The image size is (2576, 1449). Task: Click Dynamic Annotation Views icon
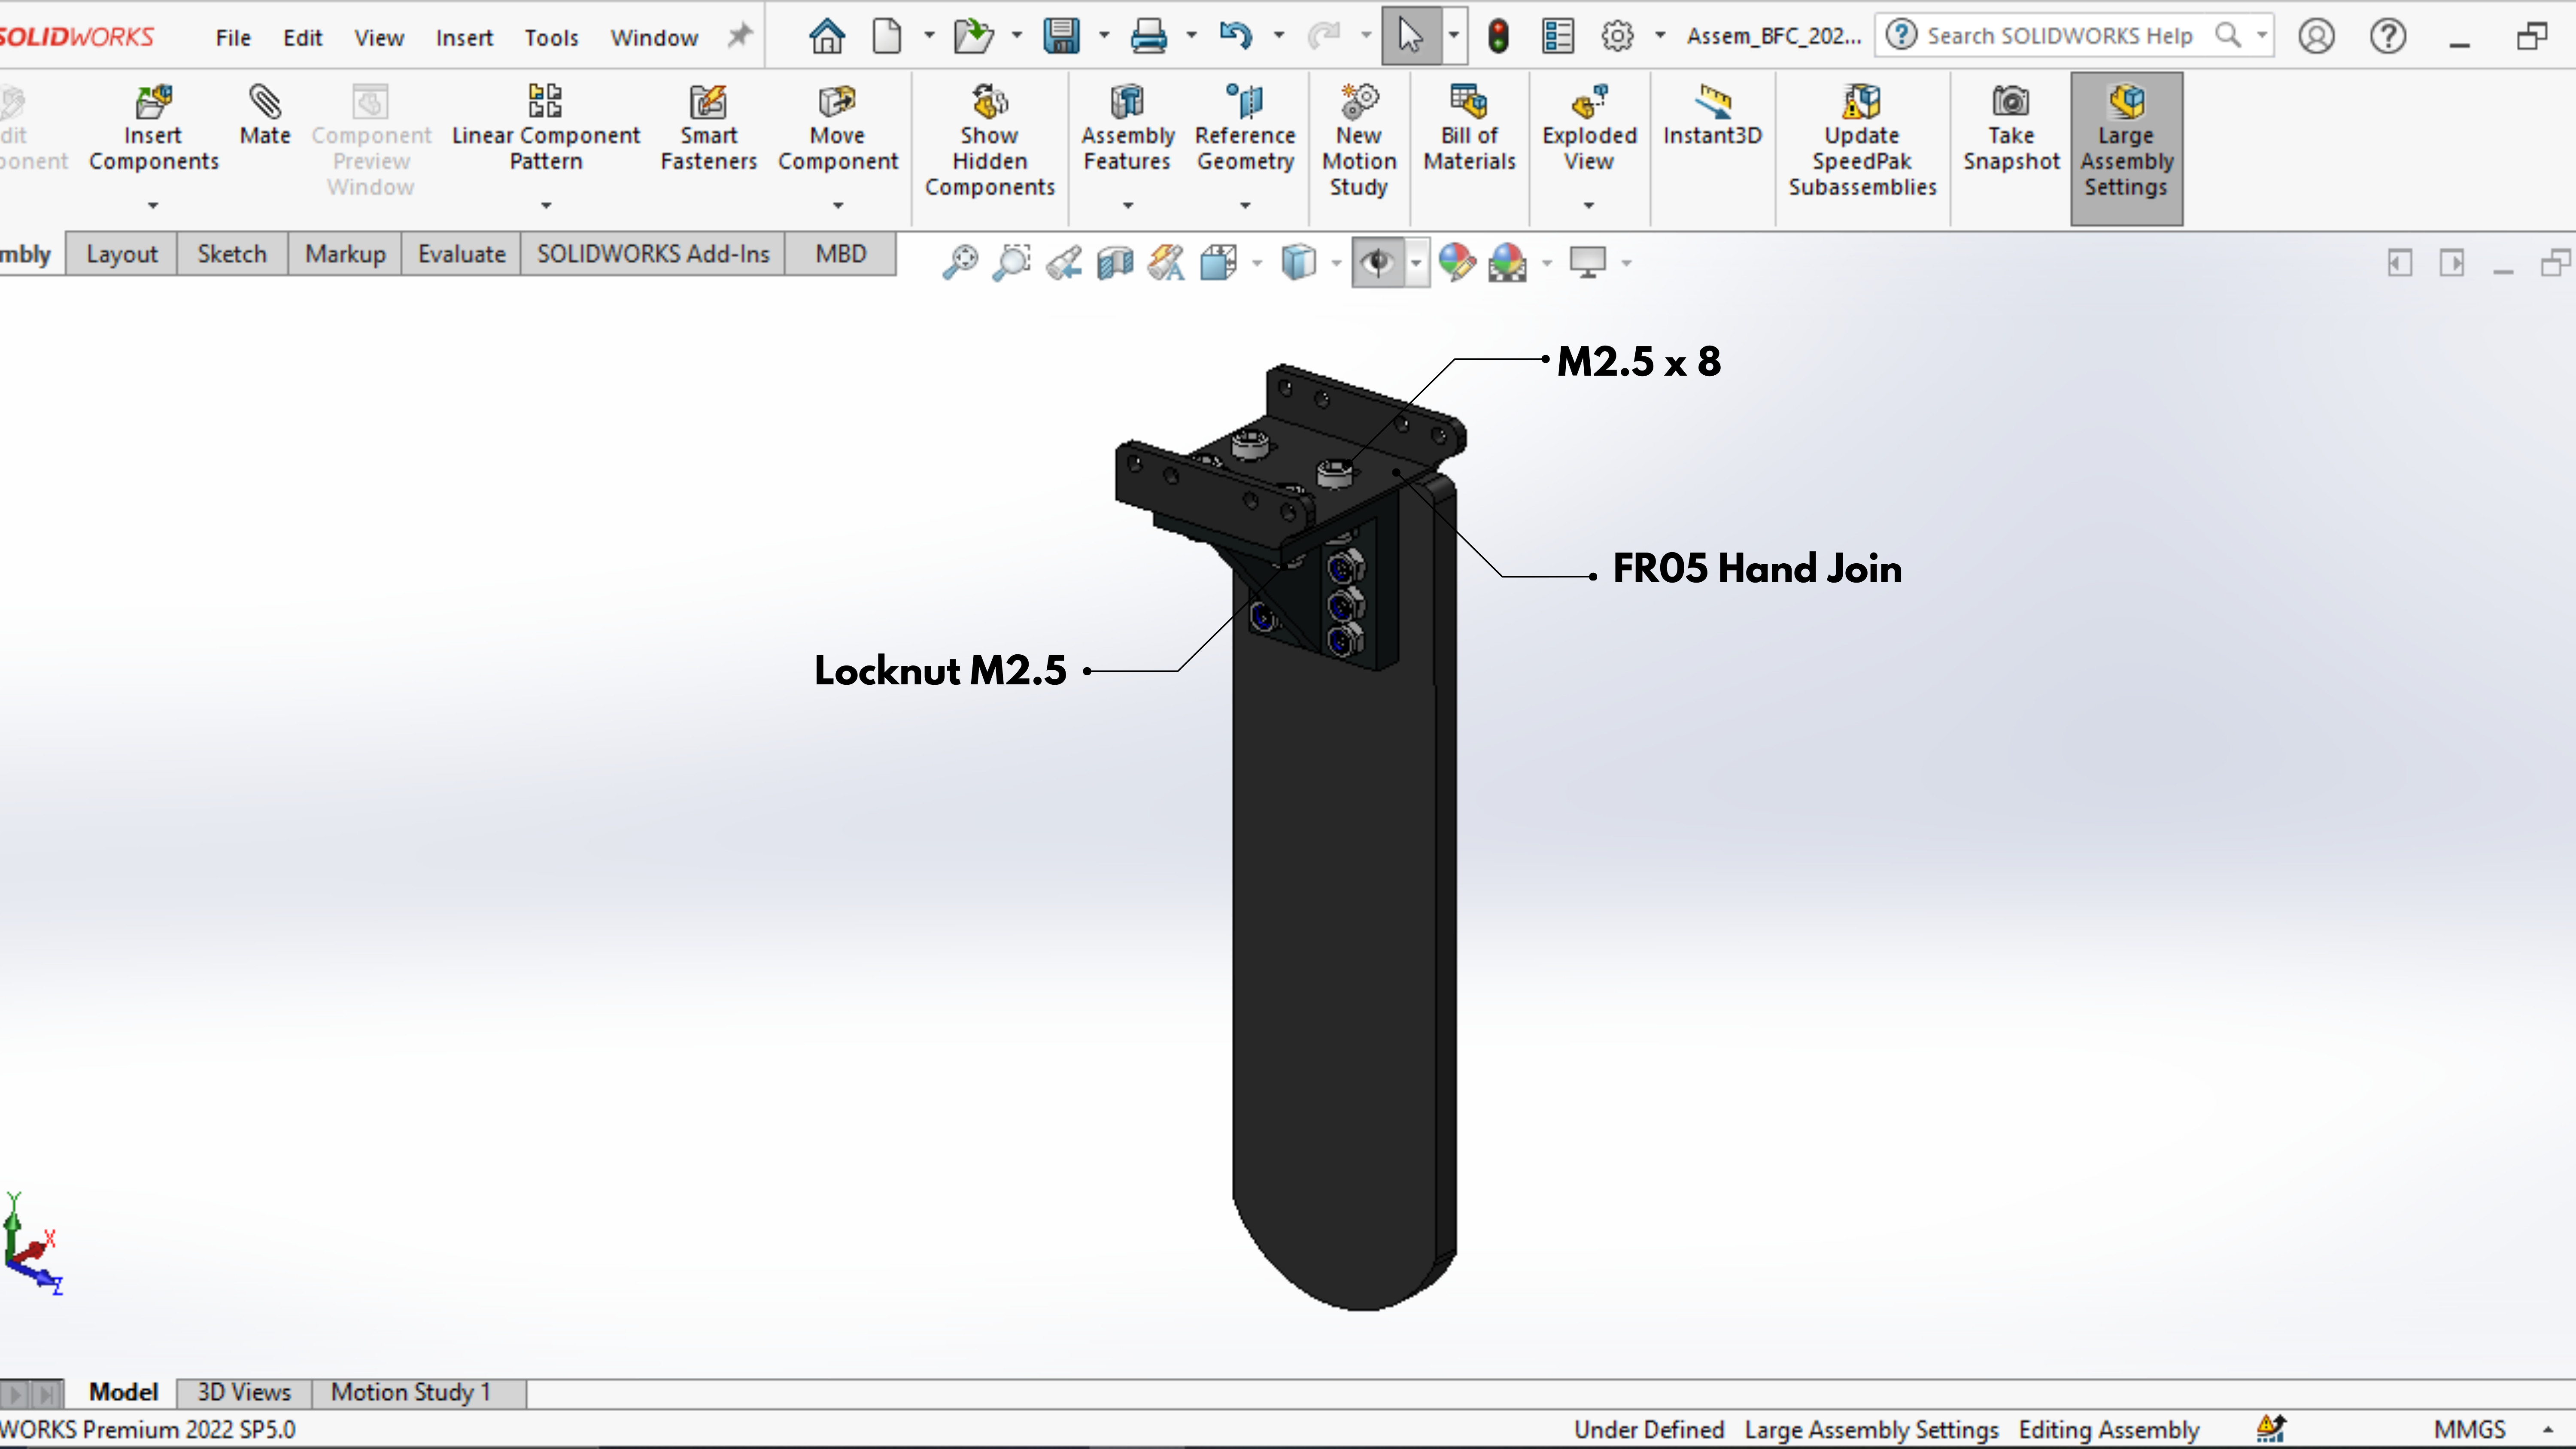(1166, 262)
